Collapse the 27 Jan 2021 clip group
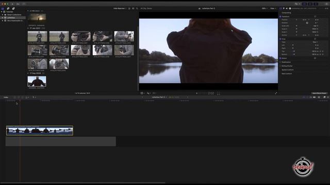This screenshot has width=330, height=185. [x=28, y=28]
